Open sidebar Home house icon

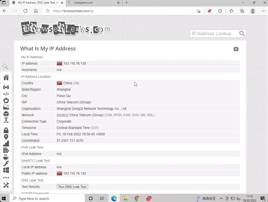[6, 78]
